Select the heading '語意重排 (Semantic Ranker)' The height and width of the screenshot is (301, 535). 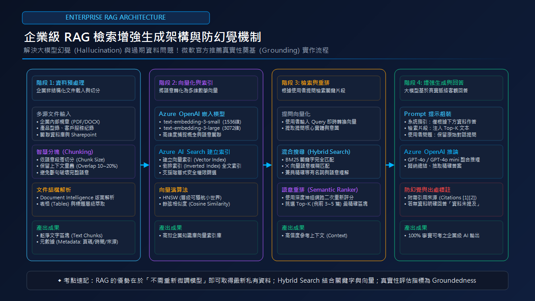(x=320, y=190)
